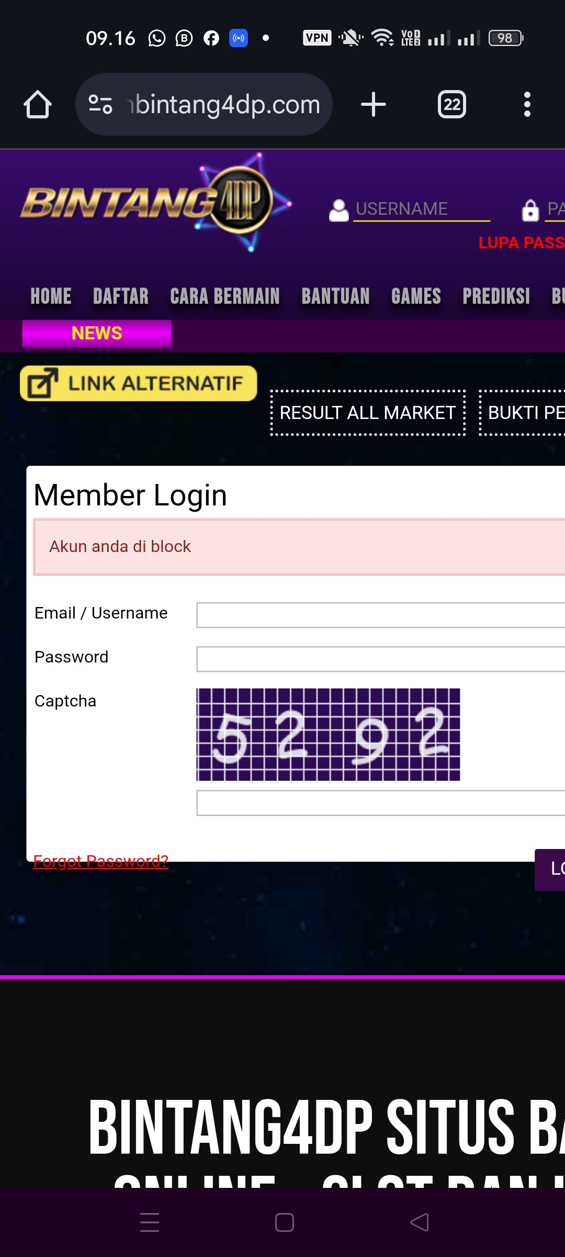Click the header USERNAME field
The width and height of the screenshot is (565, 1257).
point(421,209)
